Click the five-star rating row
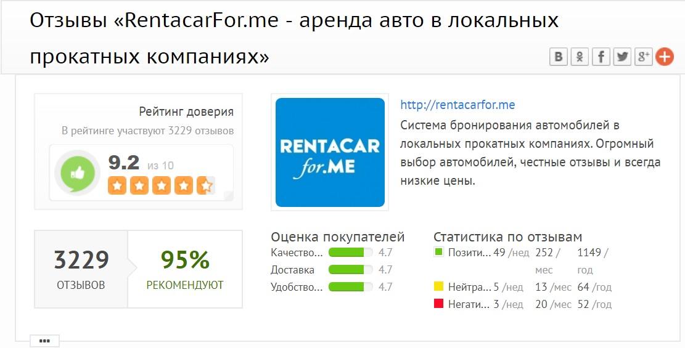 coord(161,185)
